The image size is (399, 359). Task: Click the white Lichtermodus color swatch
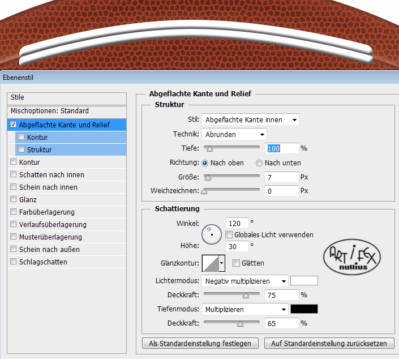coord(304,281)
